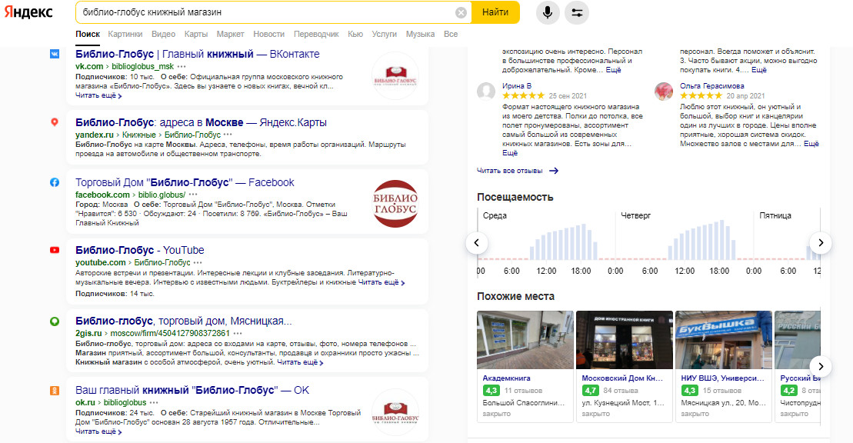This screenshot has height=443, width=853.
Task: Open the Академкнига place photo
Action: tap(525, 340)
